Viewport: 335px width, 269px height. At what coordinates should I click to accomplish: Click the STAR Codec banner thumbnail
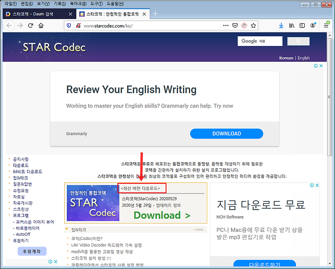(93, 203)
